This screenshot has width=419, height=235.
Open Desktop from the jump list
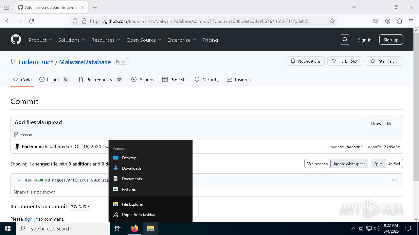pos(151,158)
